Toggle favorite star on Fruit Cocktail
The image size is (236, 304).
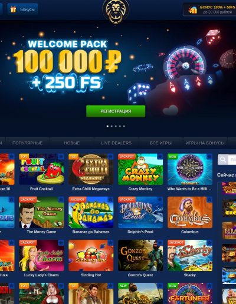coord(61,157)
